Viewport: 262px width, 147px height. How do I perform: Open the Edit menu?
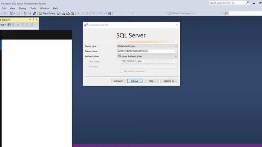4,8
